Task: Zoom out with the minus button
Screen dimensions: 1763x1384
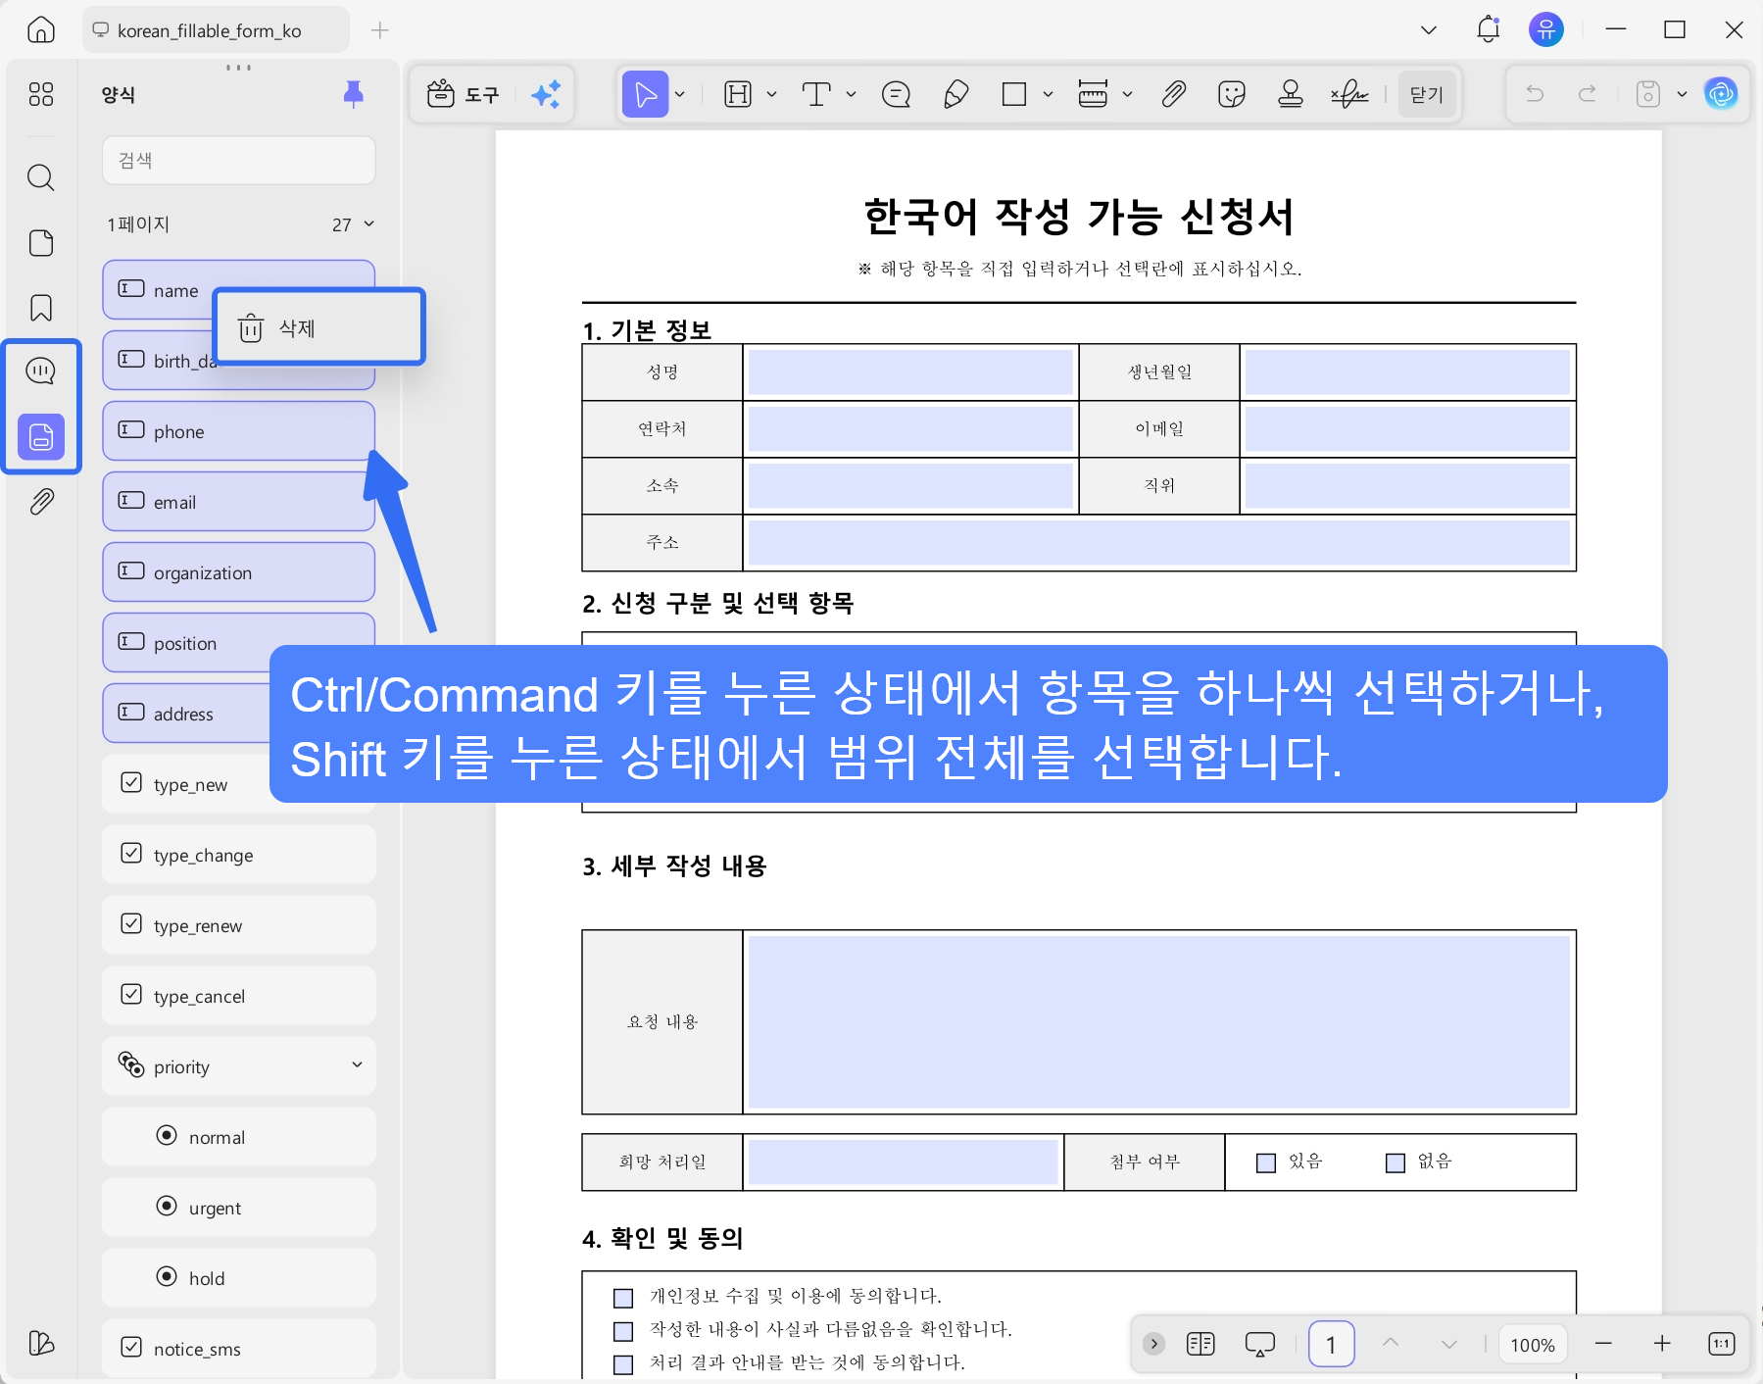Action: 1603,1344
